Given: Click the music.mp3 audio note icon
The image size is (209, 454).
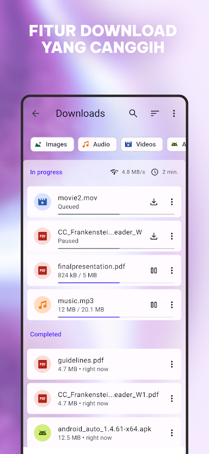Looking at the screenshot, I should (42, 305).
